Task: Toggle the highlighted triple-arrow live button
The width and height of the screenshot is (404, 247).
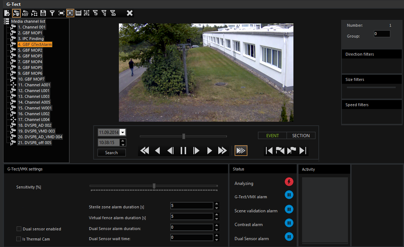Action: pos(241,151)
